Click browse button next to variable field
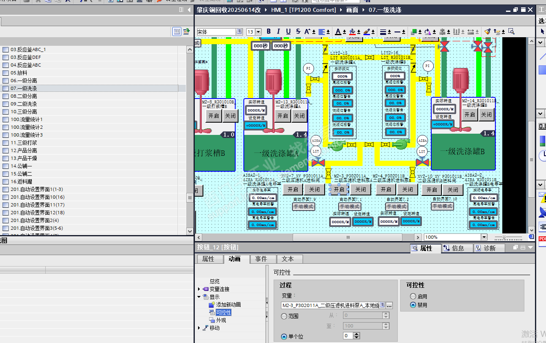Image resolution: width=546 pixels, height=343 pixels. click(390, 305)
